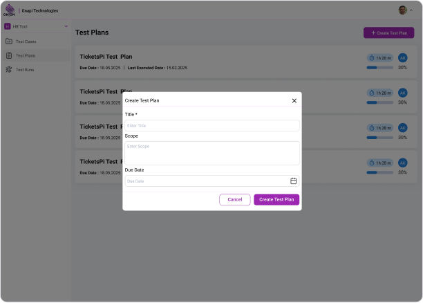Focus the Enter Scope text area

pos(212,153)
